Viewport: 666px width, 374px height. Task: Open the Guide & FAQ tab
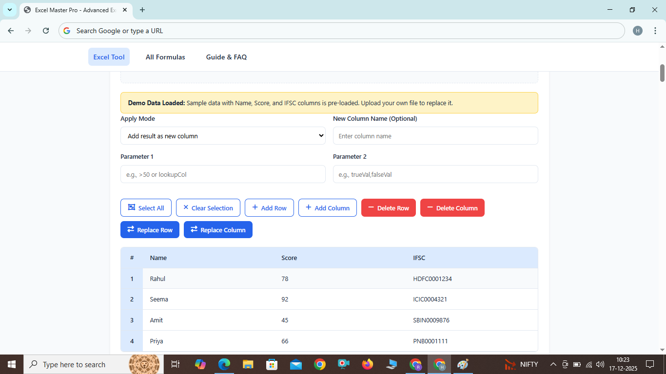click(x=226, y=57)
